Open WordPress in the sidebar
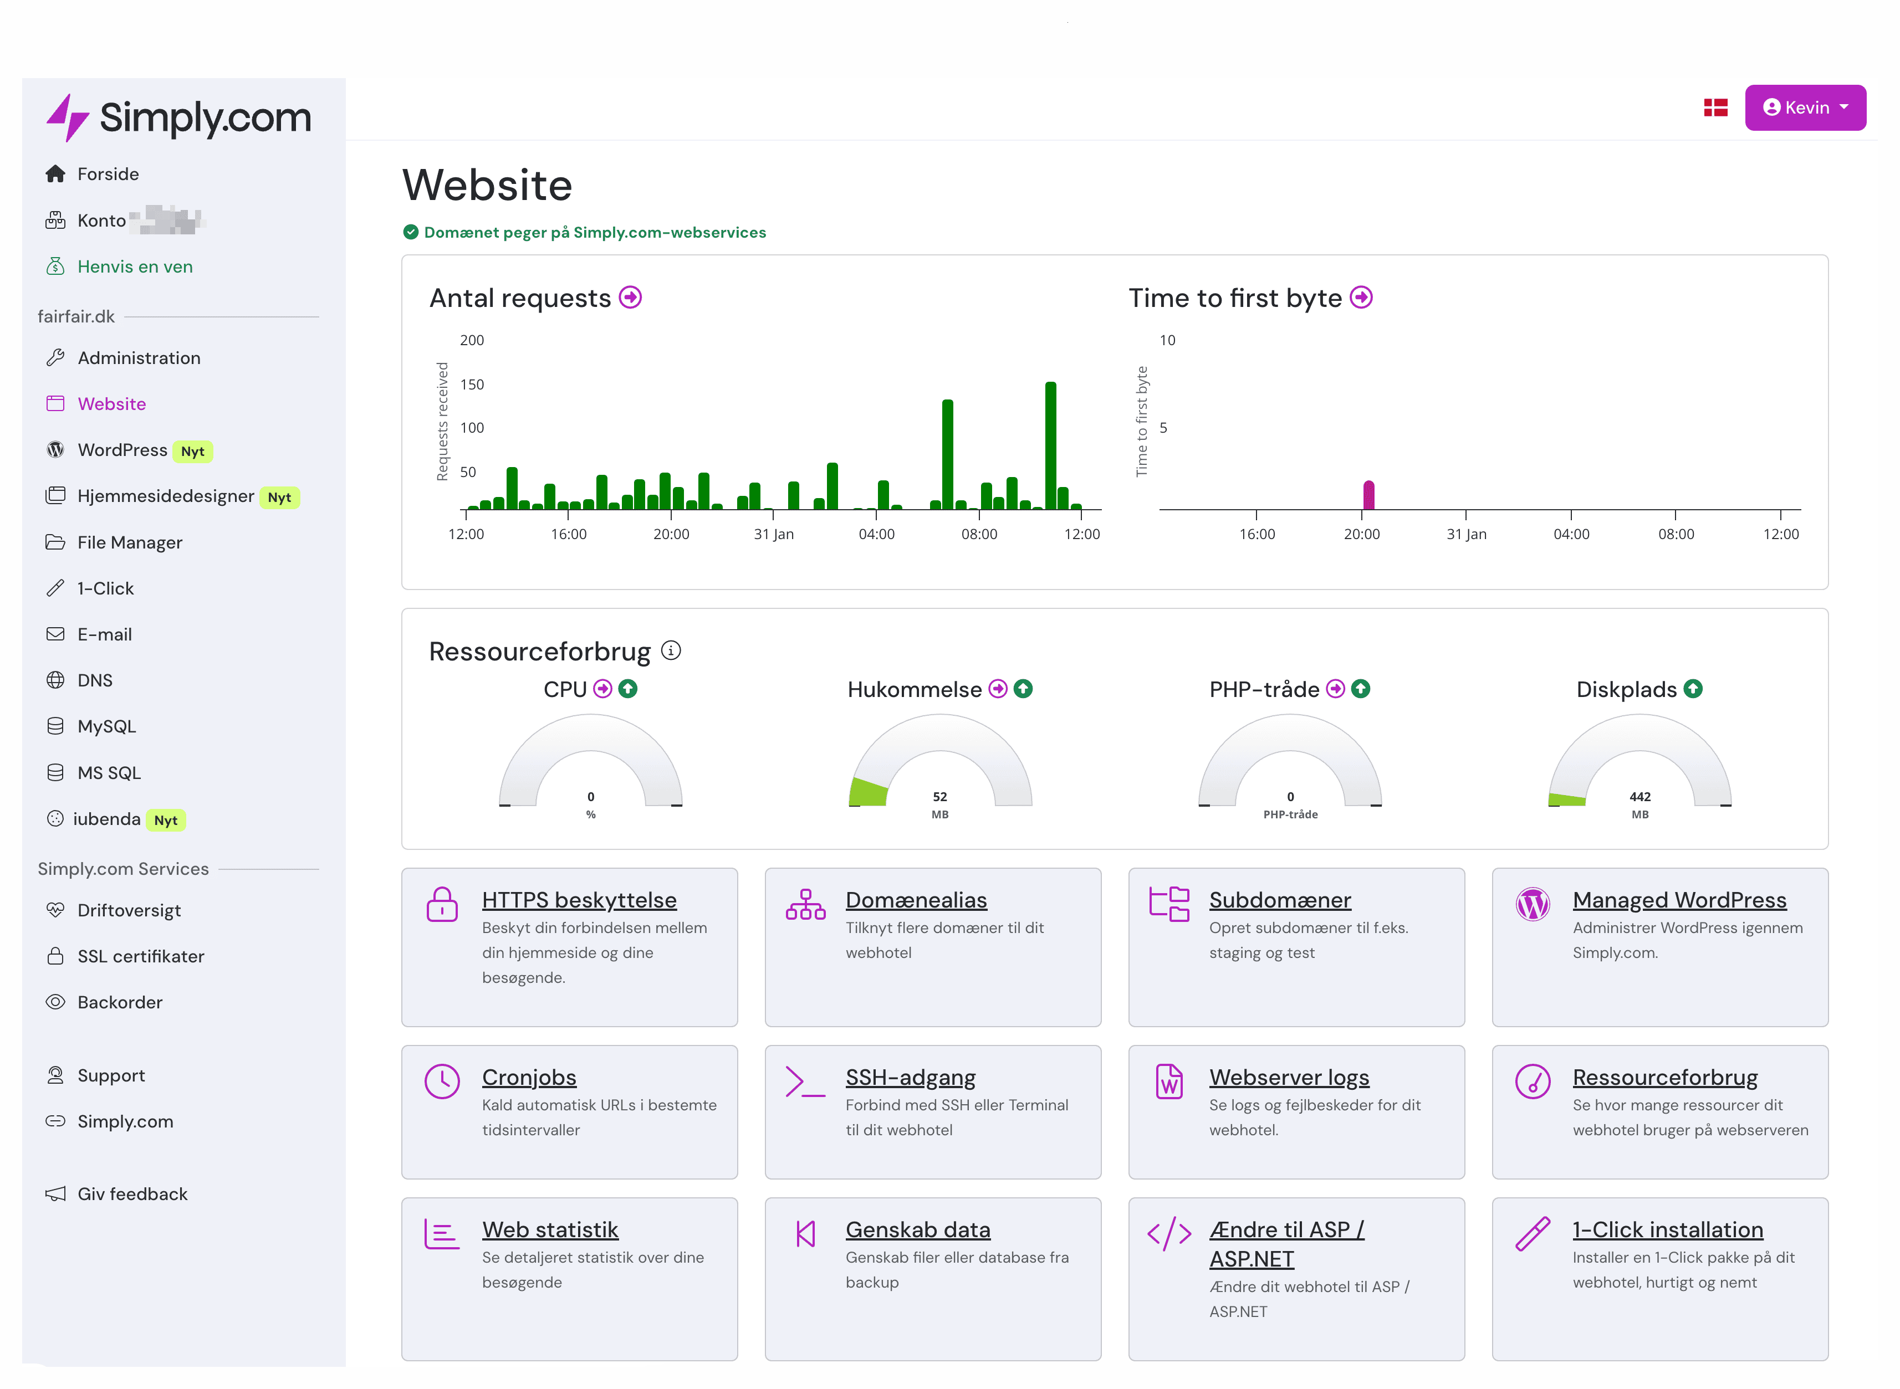Screen dimensions: 1900x1389 [x=122, y=450]
